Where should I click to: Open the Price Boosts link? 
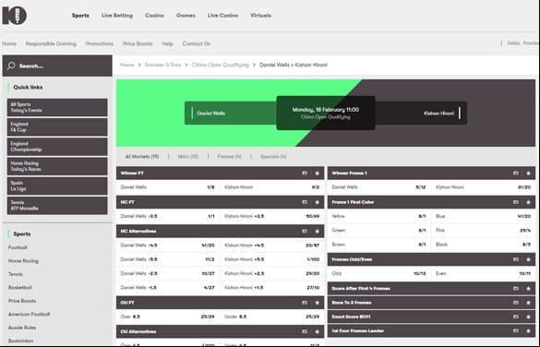pos(138,43)
